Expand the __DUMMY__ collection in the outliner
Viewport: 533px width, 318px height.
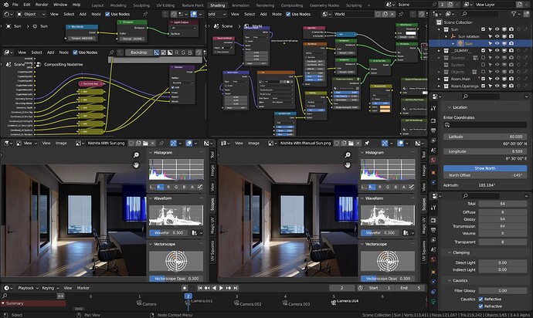[x=440, y=51]
